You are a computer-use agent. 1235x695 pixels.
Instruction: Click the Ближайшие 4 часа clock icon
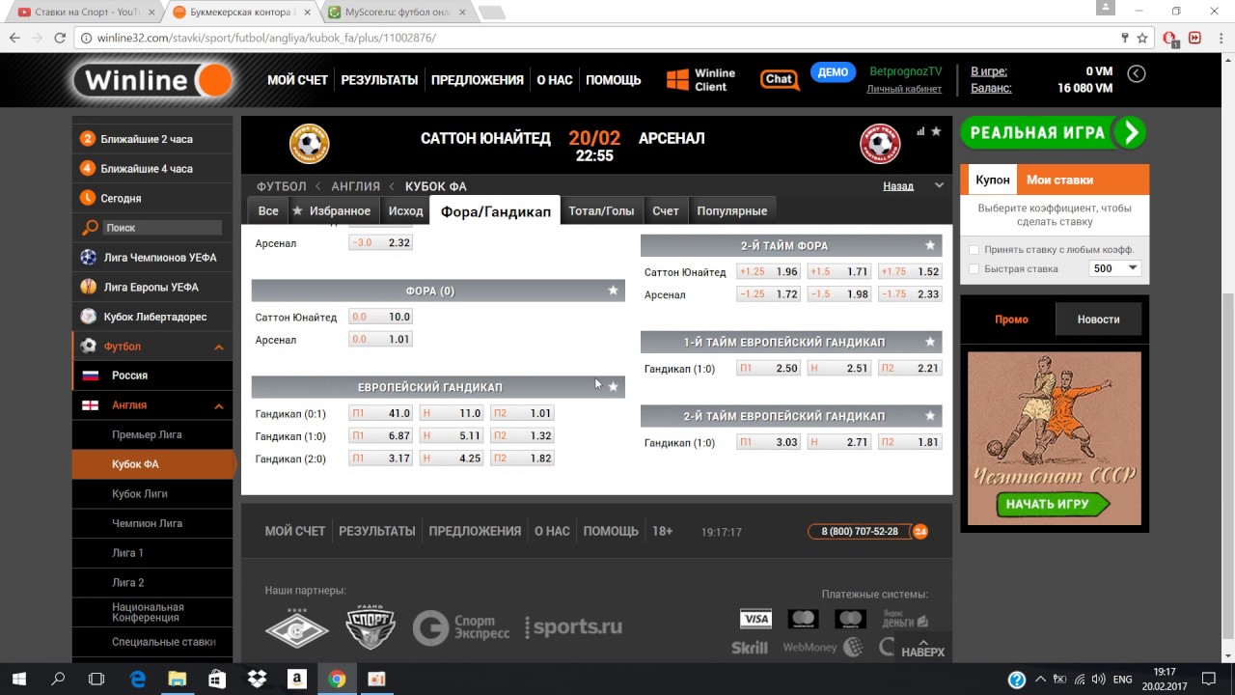click(x=88, y=168)
